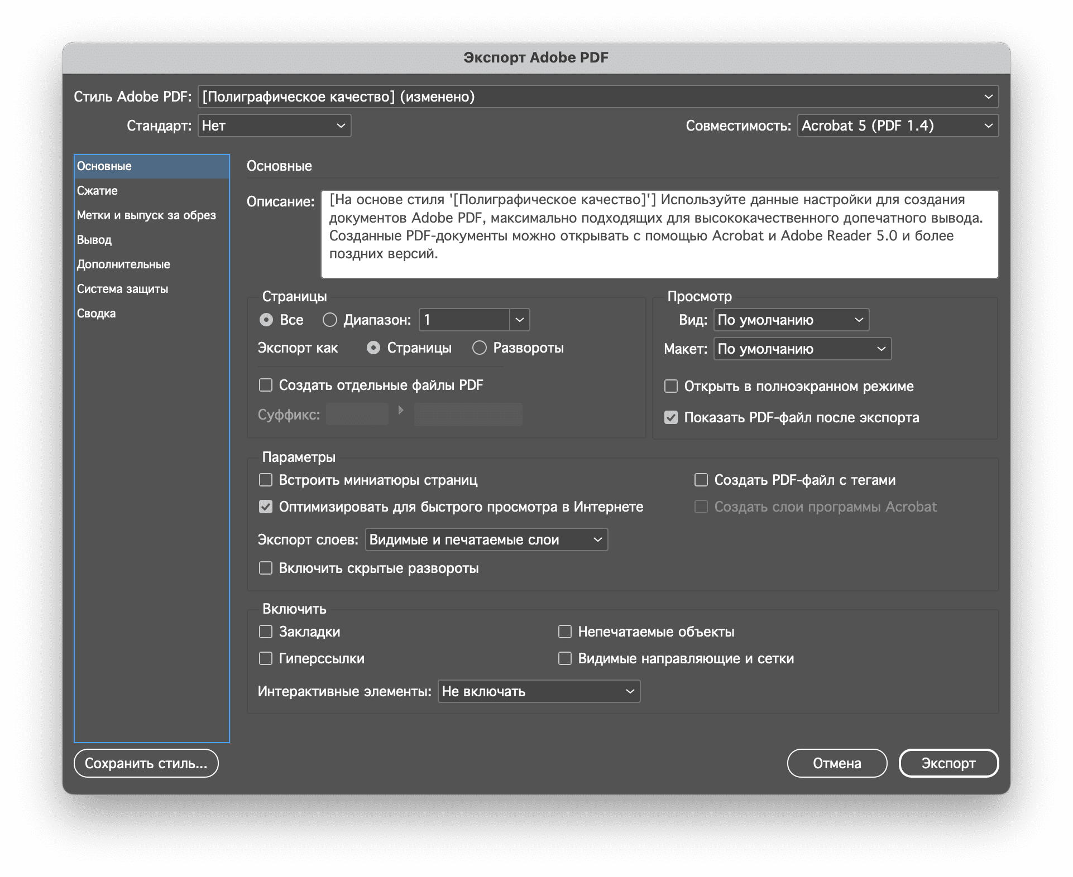Open the Интерактивные элементы dropdown

coord(539,691)
